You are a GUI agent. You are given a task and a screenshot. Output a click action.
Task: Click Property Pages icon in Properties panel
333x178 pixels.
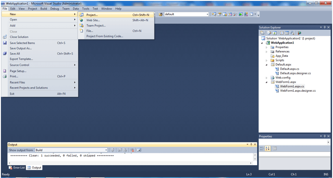274,149
